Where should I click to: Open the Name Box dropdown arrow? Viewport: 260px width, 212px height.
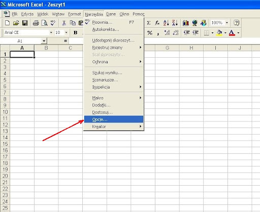(44, 41)
